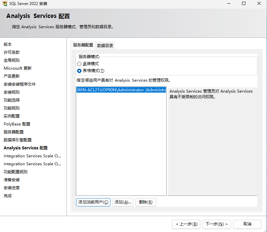Click 安装安装程序文件 step in sidebar
The height and width of the screenshot is (232, 267).
[x=20, y=84]
